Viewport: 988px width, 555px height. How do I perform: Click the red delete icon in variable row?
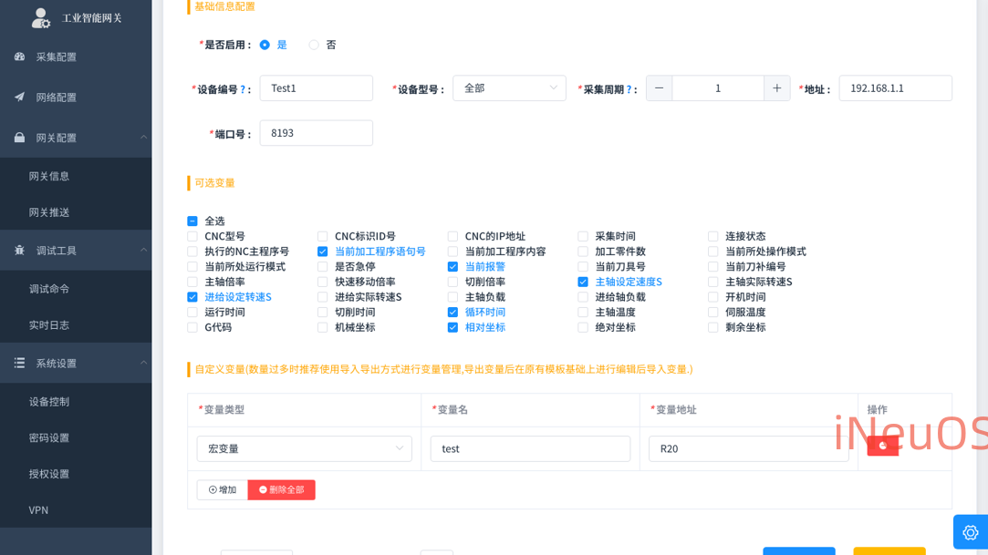click(882, 446)
